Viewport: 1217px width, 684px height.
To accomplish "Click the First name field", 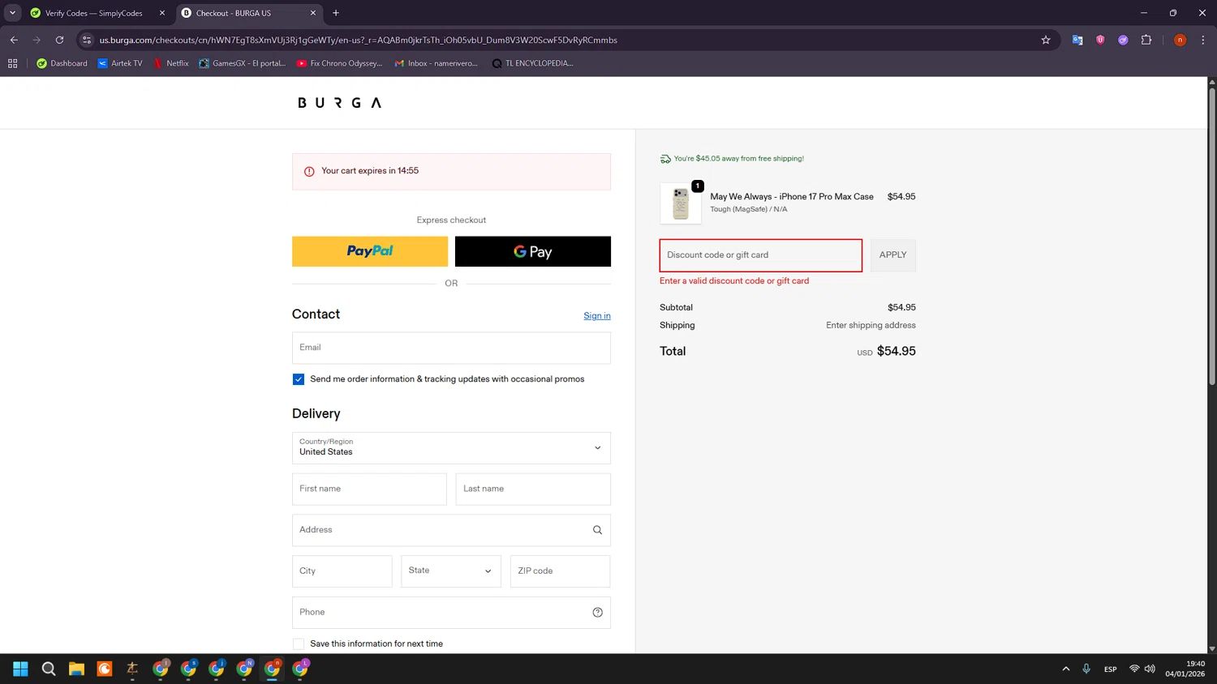I will pos(369,489).
